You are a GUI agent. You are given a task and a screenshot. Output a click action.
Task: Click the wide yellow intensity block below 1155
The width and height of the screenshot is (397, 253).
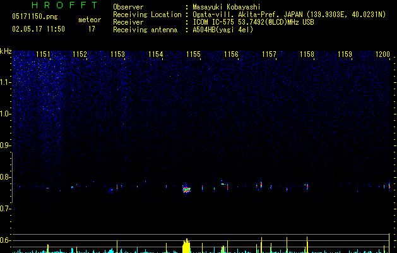click(186, 246)
